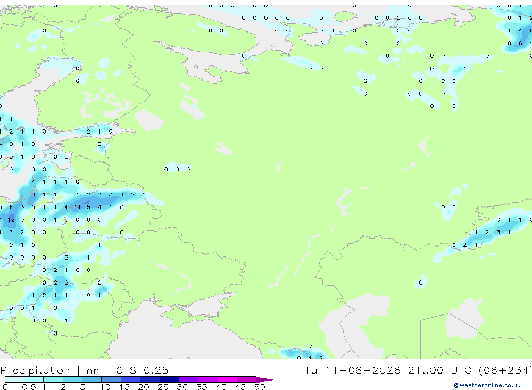Click the '(06+234)' forecast run text
The height and width of the screenshot is (390, 532).
tap(505, 370)
